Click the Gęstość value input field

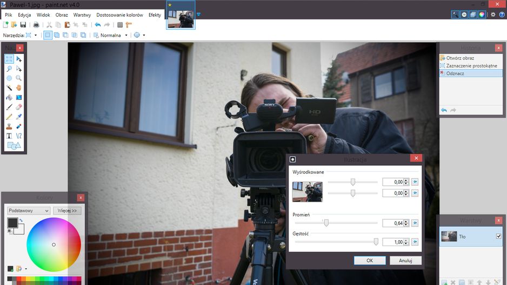click(x=393, y=242)
